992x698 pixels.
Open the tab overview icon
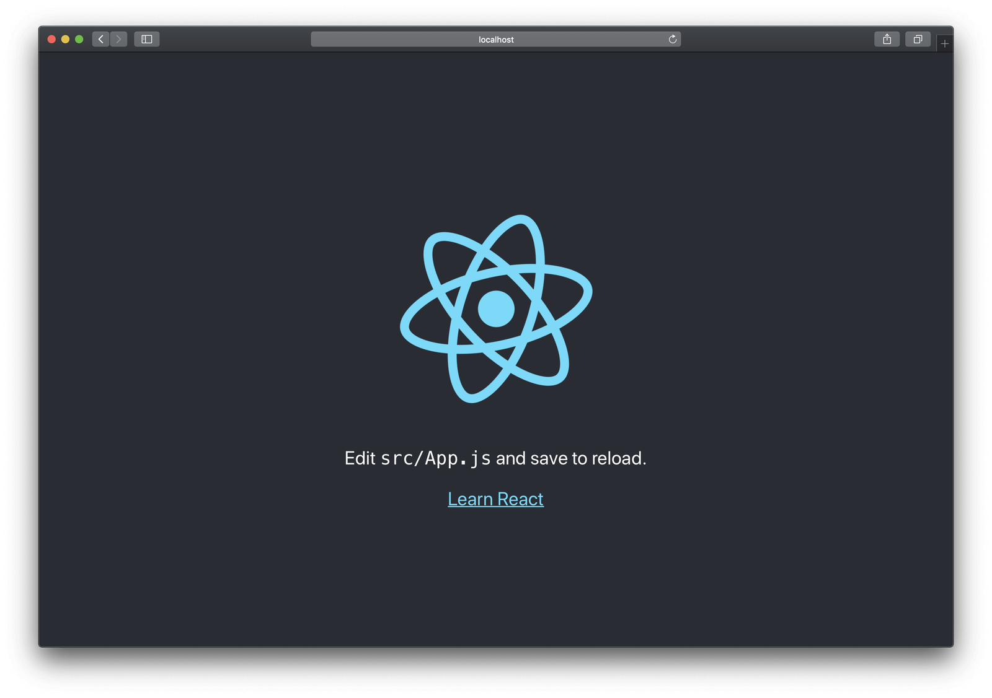click(x=918, y=38)
